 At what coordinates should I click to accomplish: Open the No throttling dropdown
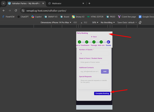coord(107,22)
